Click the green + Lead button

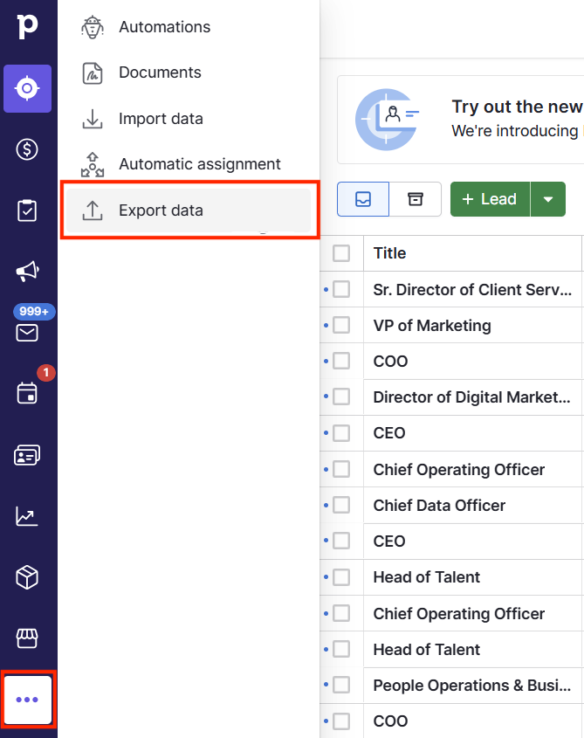tap(490, 199)
